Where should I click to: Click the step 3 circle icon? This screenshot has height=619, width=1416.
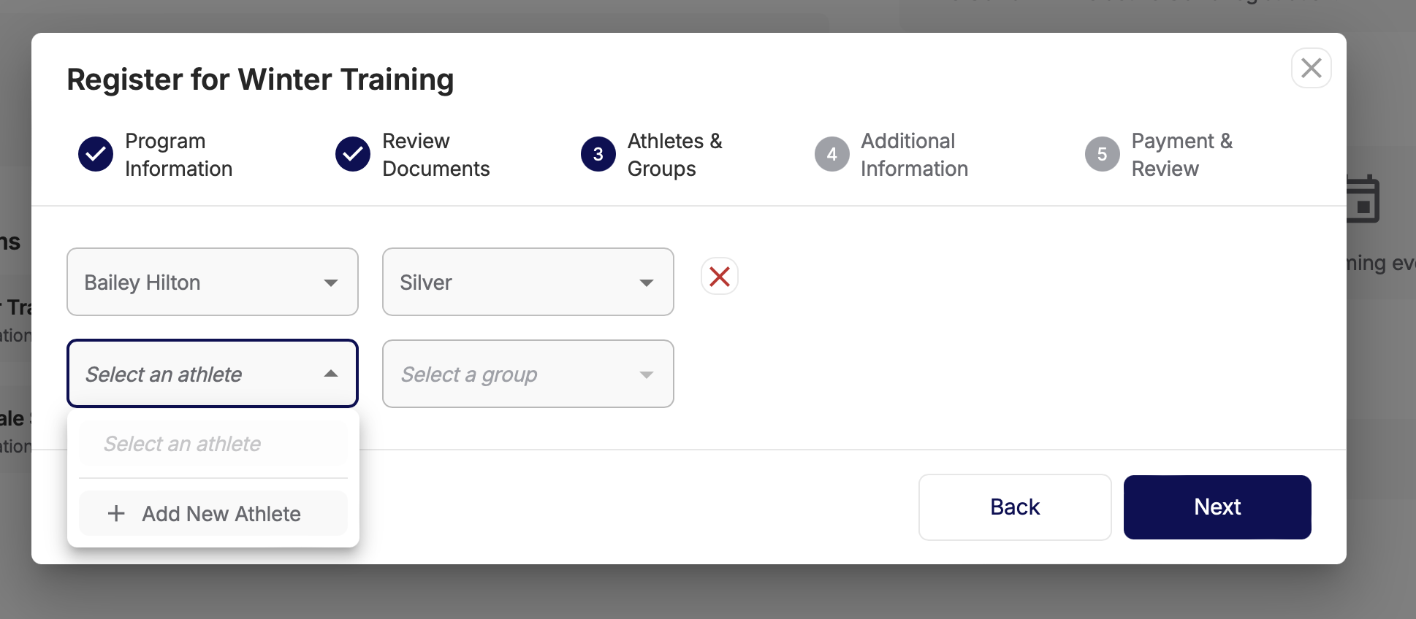coord(598,154)
